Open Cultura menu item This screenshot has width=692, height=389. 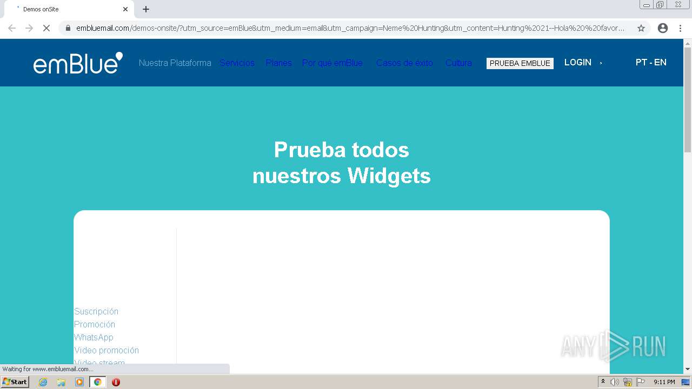point(458,63)
